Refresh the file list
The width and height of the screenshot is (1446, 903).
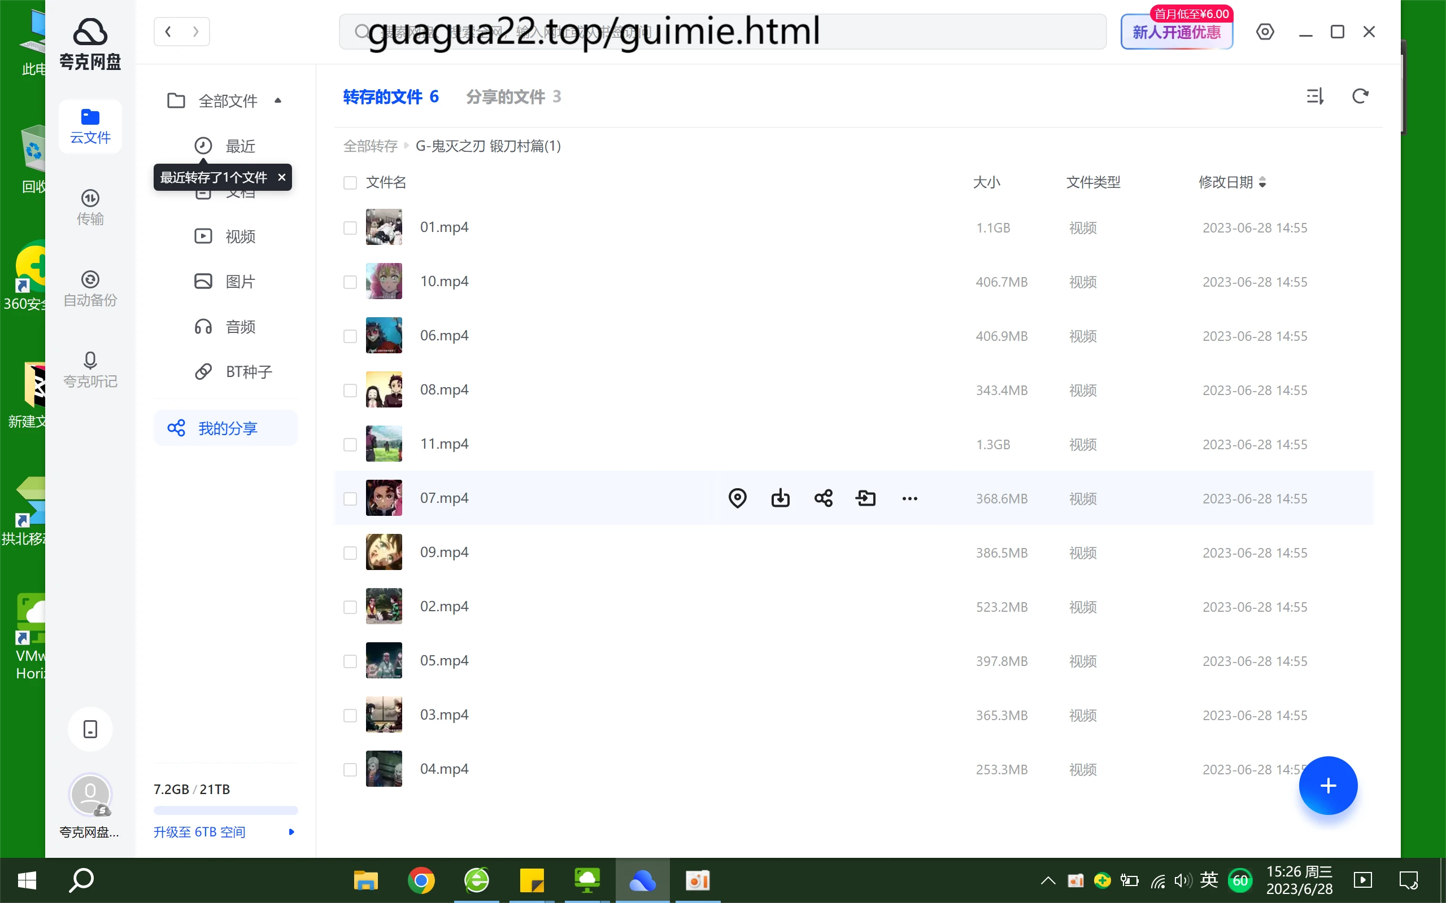(x=1361, y=96)
